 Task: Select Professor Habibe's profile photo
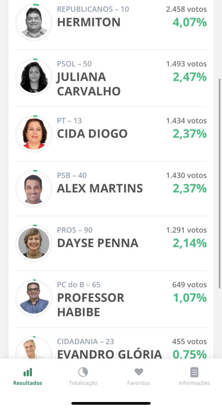pyautogui.click(x=34, y=298)
